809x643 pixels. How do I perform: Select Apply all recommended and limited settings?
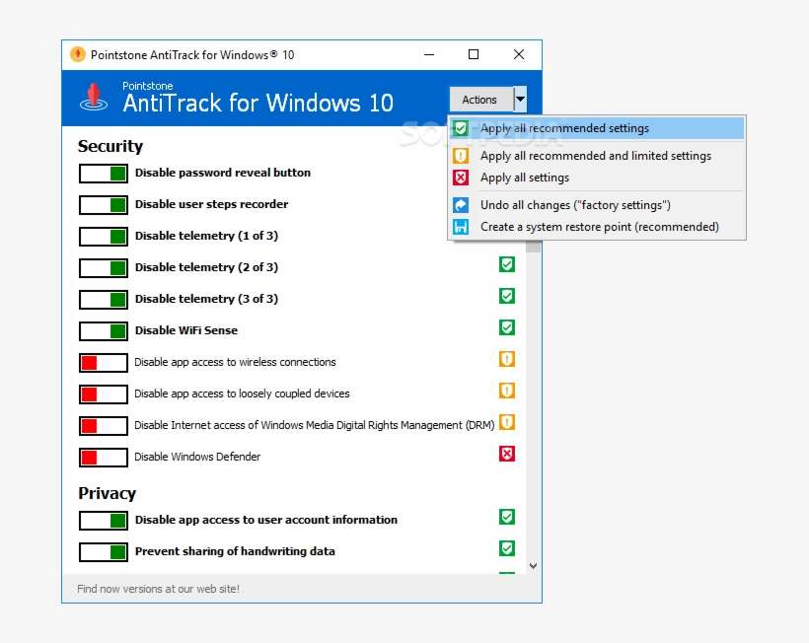pos(595,155)
